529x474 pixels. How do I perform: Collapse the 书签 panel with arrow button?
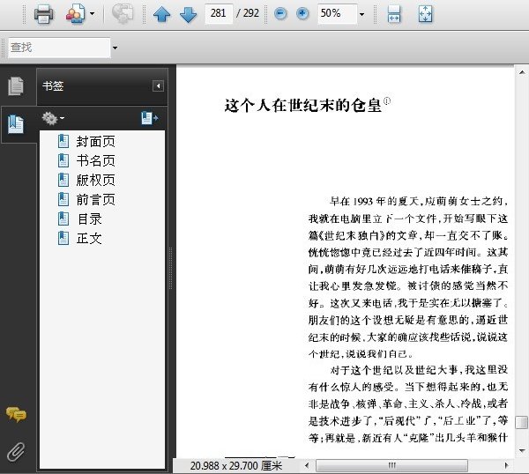158,86
